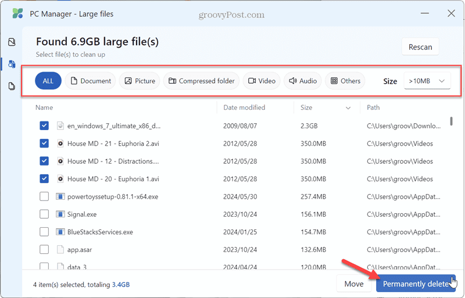Sort by Path column header
Viewport: 465px width, 298px height.
click(373, 107)
